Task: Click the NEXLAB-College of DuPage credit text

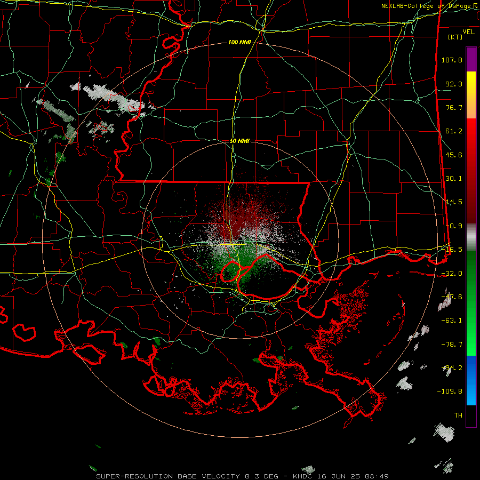Action: coord(426,6)
